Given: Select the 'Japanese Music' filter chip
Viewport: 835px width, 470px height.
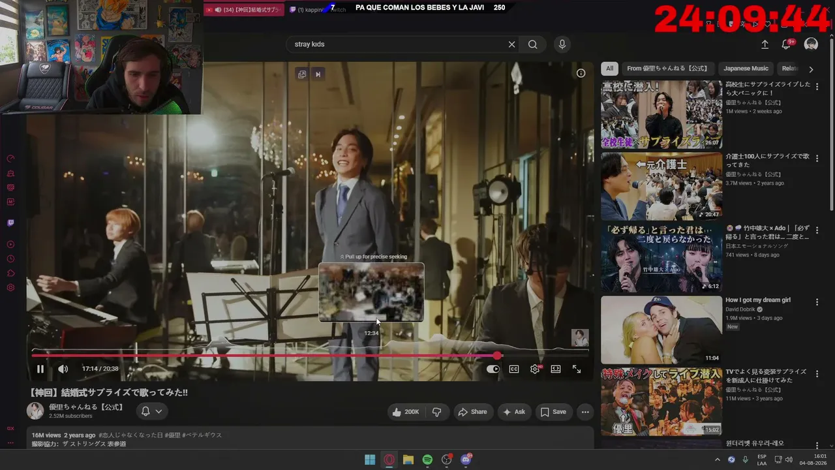Looking at the screenshot, I should tap(746, 69).
